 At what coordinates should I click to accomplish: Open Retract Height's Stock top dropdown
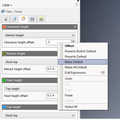pyautogui.click(x=31, y=62)
